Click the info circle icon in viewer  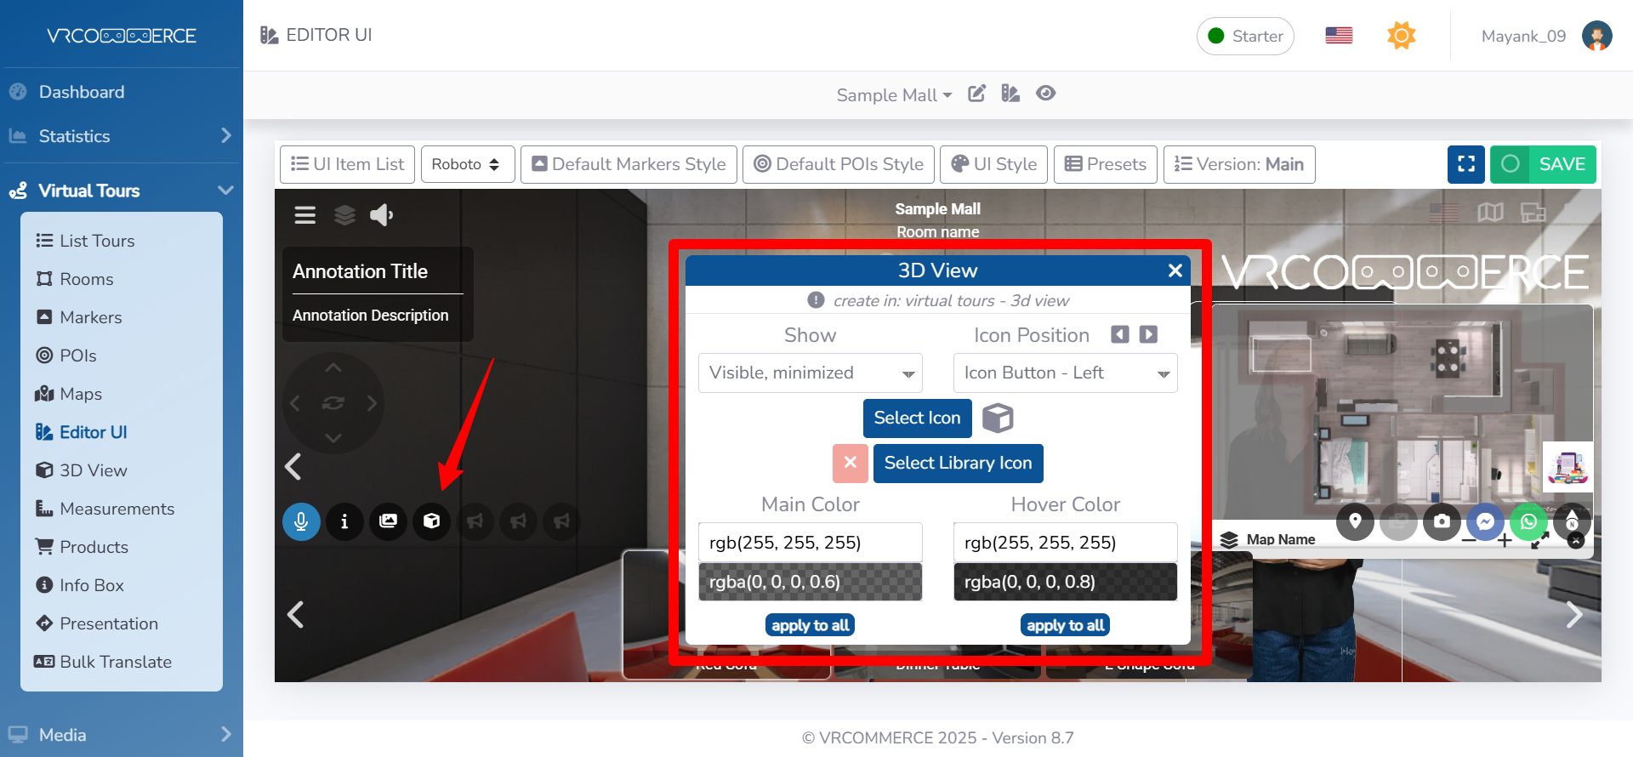click(x=344, y=521)
